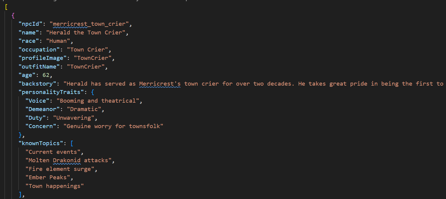The height and width of the screenshot is (199, 446).
Task: Place cursor on "Herald the Town Crier"
Action: [85, 32]
